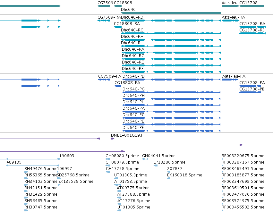Click the RH34103.5prime EST label

point(41,182)
